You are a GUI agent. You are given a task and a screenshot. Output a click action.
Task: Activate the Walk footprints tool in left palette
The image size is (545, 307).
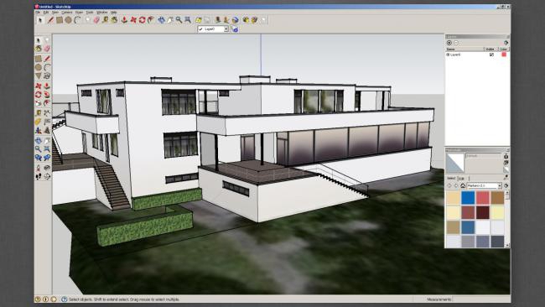pyautogui.click(x=39, y=176)
